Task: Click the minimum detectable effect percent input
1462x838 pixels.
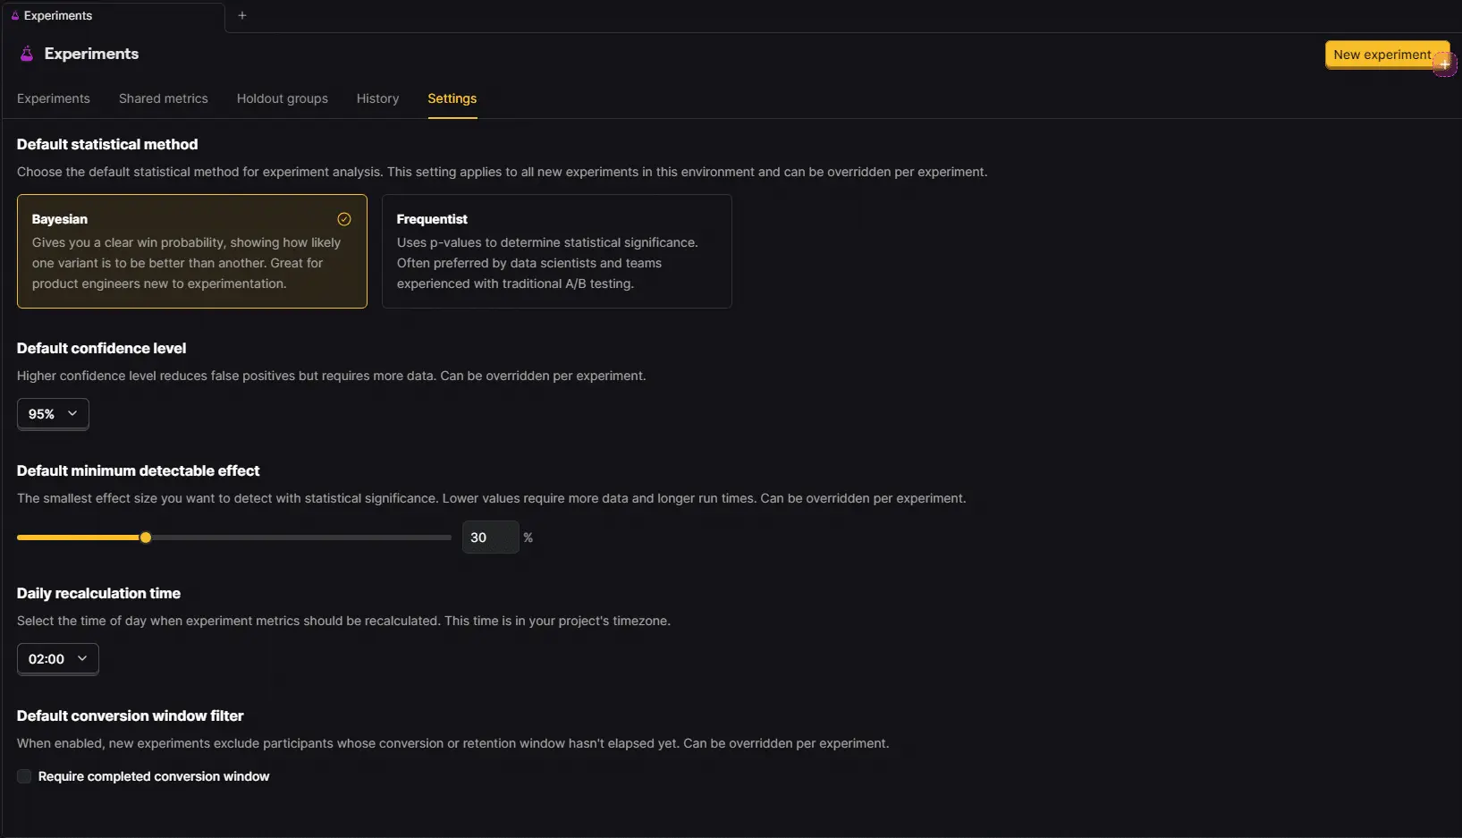Action: point(490,538)
